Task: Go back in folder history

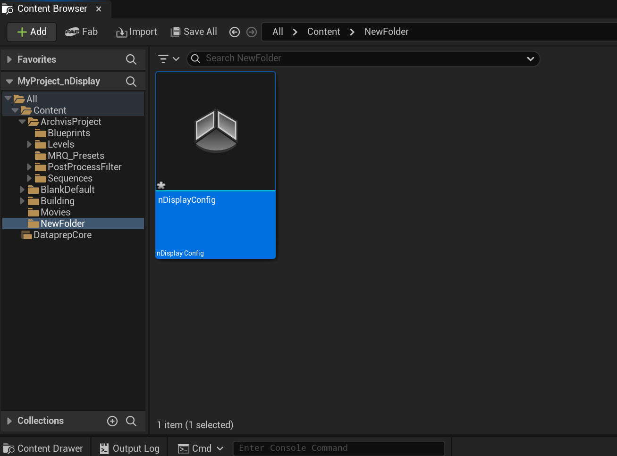Action: coord(235,32)
